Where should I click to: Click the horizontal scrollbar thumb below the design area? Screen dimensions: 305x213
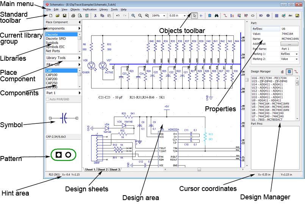pyautogui.click(x=199, y=170)
